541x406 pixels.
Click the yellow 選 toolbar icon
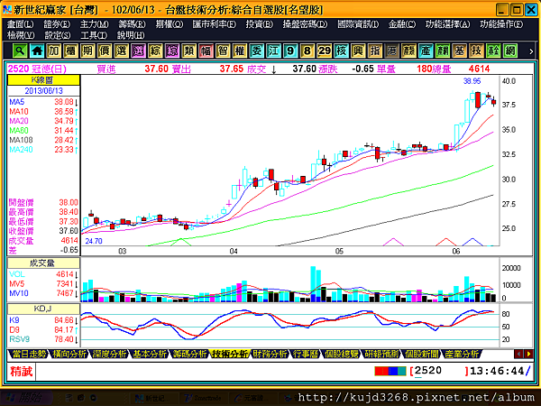point(122,51)
